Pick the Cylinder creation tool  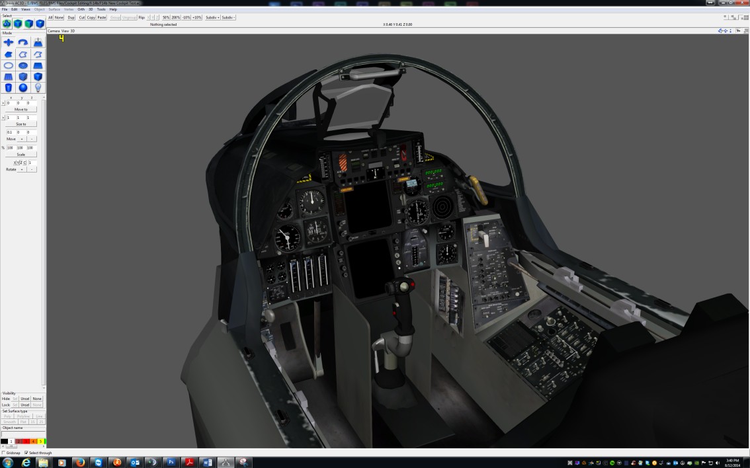(x=9, y=88)
